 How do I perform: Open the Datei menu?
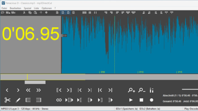pos(4,8)
